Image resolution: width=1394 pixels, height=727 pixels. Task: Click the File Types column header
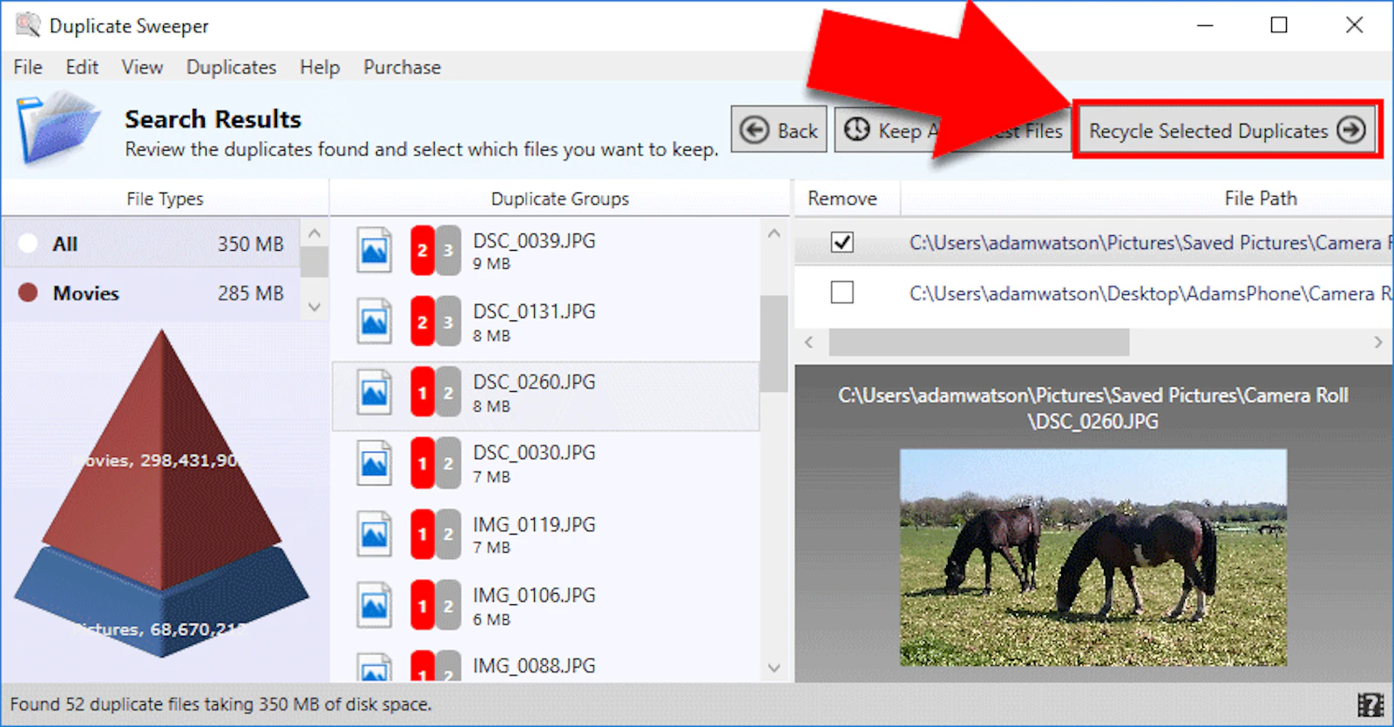[x=165, y=199]
